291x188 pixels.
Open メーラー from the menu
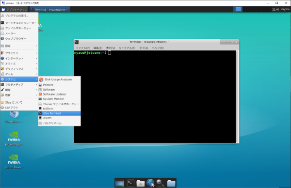[19, 33]
